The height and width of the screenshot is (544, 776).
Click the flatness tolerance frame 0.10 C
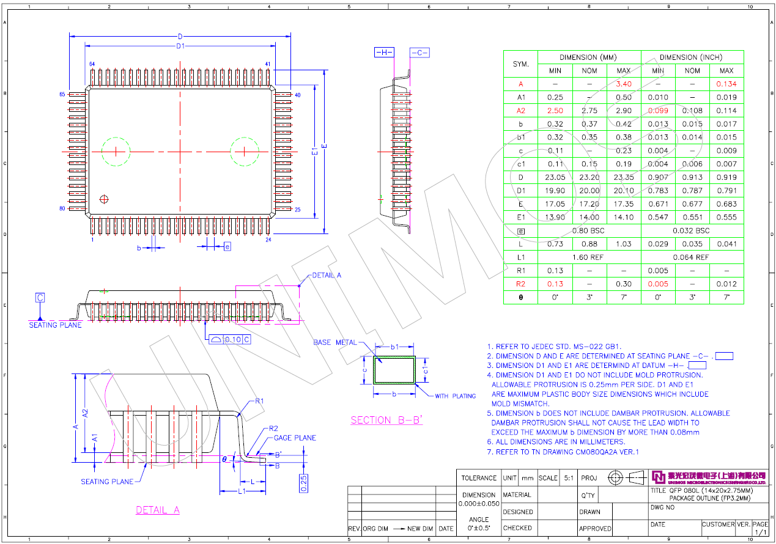pyautogui.click(x=229, y=339)
